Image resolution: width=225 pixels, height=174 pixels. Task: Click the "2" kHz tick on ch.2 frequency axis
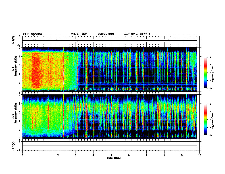click(x=20, y=130)
